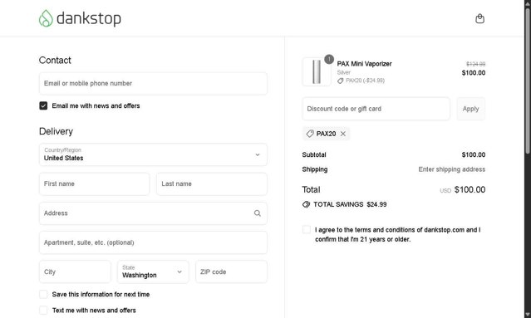Open the State dropdown showing Washington
This screenshot has height=318, width=531.
(x=153, y=272)
